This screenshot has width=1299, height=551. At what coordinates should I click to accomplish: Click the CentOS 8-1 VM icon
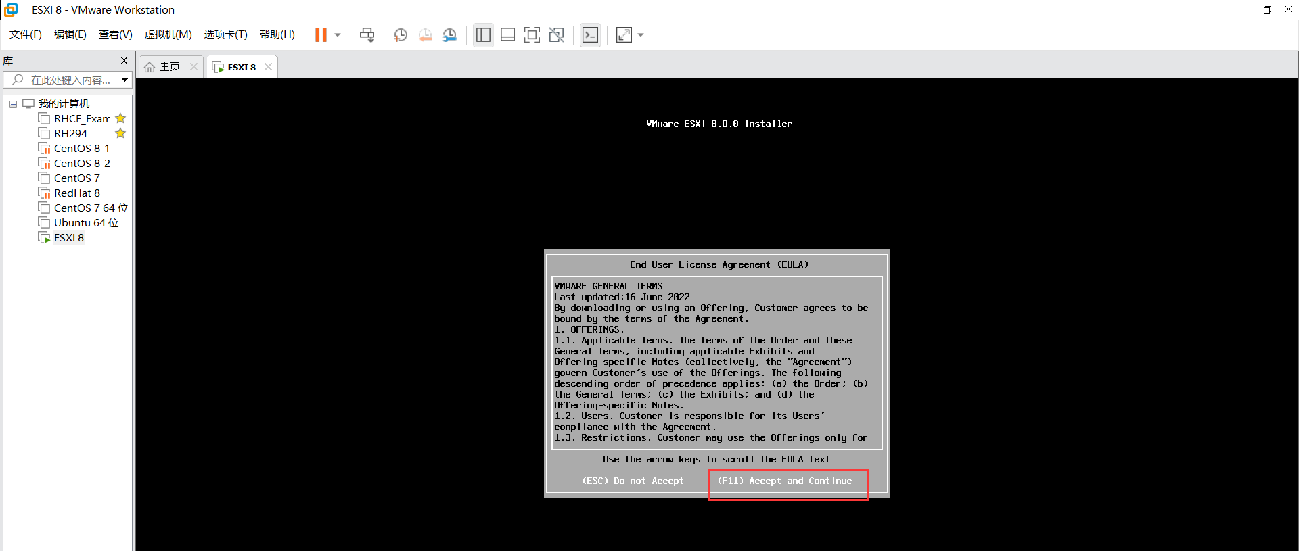44,148
